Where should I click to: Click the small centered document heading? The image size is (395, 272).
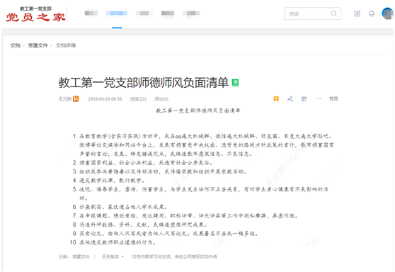(x=198, y=110)
